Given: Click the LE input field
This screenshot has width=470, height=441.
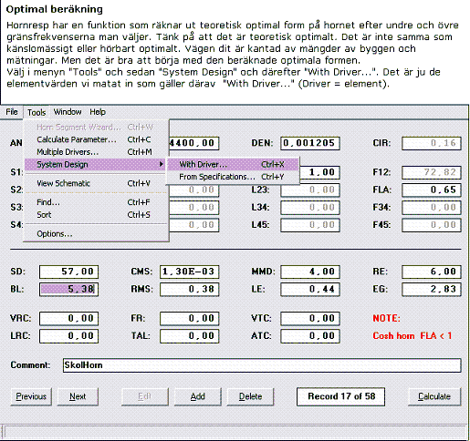Looking at the screenshot, I should [x=310, y=289].
